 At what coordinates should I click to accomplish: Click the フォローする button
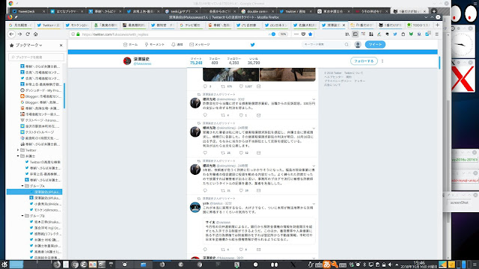[x=364, y=61]
